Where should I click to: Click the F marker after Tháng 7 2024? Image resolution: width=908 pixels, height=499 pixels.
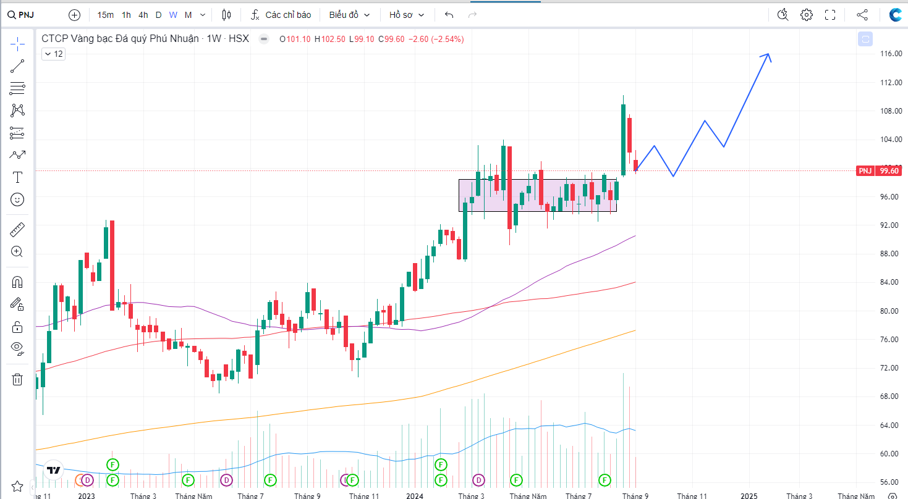click(605, 480)
